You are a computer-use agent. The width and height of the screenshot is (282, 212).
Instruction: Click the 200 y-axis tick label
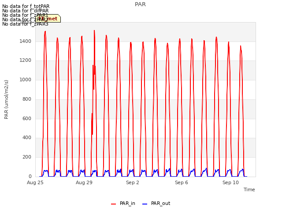[x=27, y=157]
